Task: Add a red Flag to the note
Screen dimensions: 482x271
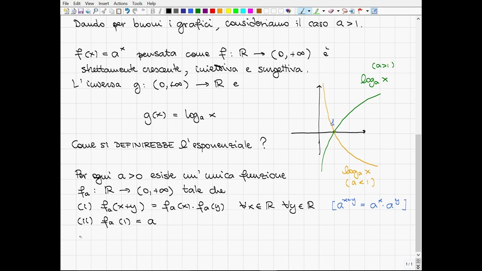Action: pyautogui.click(x=360, y=11)
